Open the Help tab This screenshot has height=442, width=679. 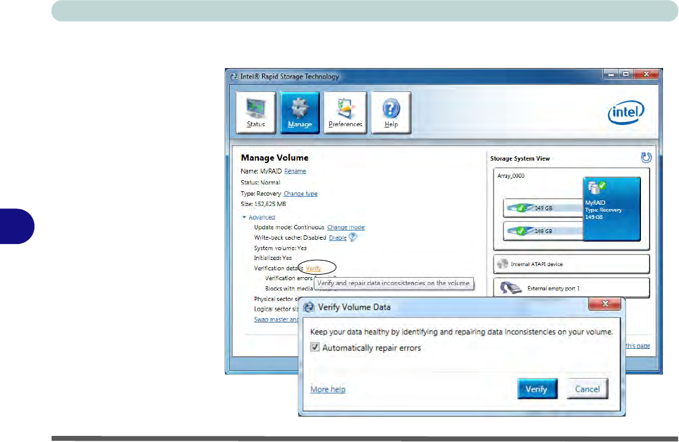click(x=391, y=112)
